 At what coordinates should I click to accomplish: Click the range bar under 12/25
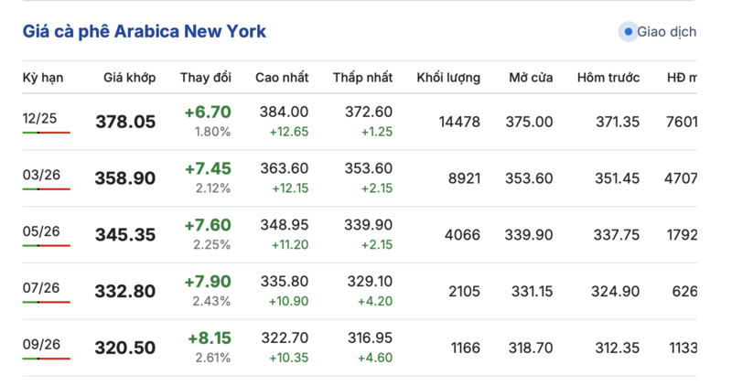pyautogui.click(x=47, y=133)
